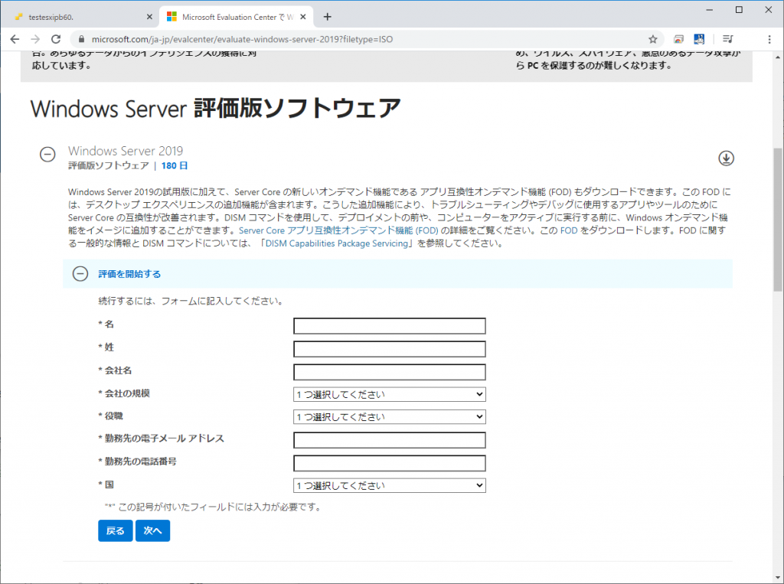Screen dimensions: 784x584
Task: Click the browser forward arrow
Action: coord(35,39)
